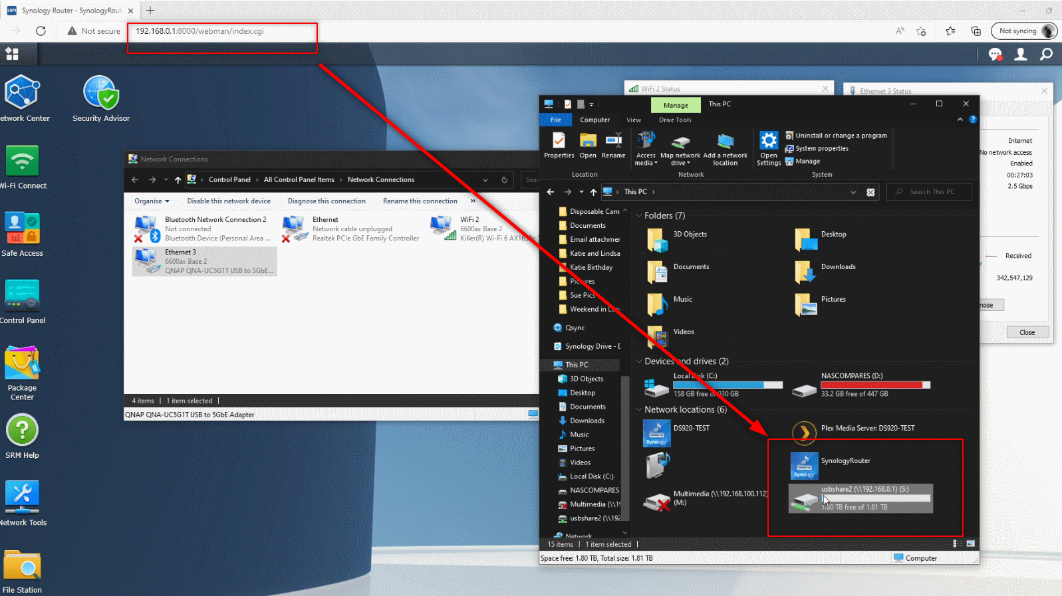Open Control Panel breadcrumb in Network Connections
This screenshot has height=596, width=1062.
229,180
